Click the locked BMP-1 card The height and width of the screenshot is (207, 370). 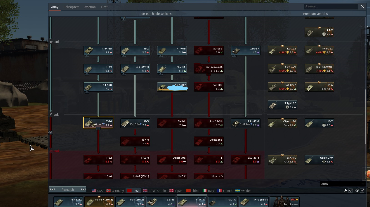172,123
